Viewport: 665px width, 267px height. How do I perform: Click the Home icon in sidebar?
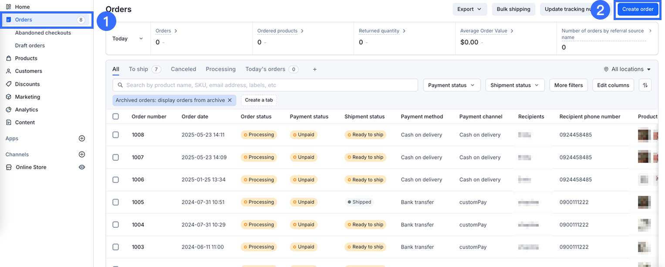tap(9, 7)
